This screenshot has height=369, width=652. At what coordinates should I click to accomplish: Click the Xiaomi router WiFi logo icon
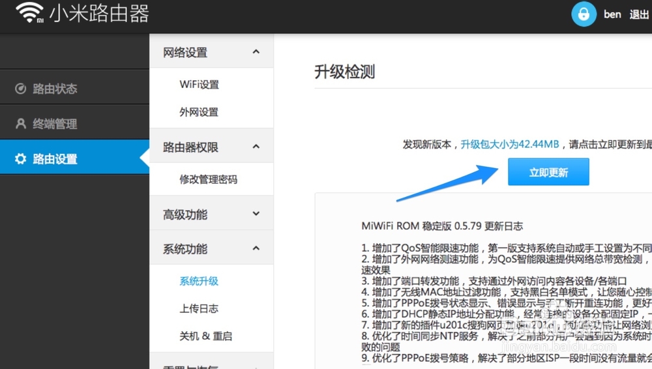click(29, 12)
